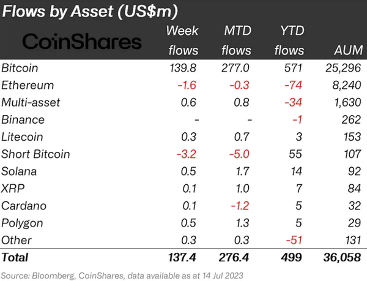The width and height of the screenshot is (367, 281).
Task: Select the MTD flows column header
Action: (x=234, y=40)
